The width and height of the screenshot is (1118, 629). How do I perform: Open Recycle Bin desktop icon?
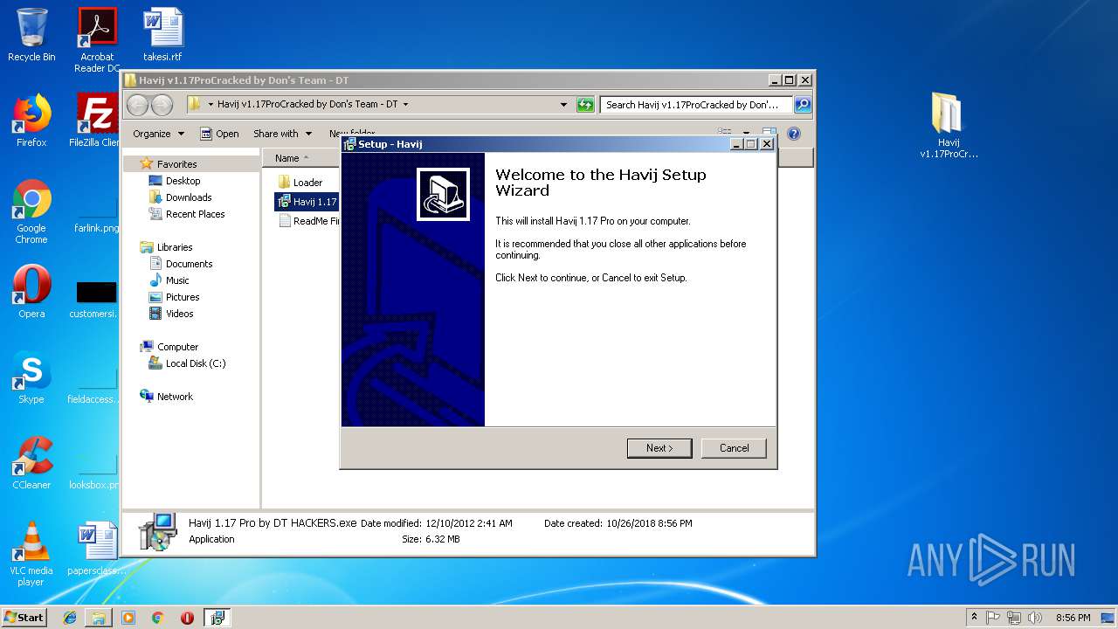[31, 35]
